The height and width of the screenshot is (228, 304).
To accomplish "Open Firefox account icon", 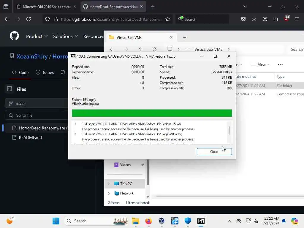I will click(265, 19).
